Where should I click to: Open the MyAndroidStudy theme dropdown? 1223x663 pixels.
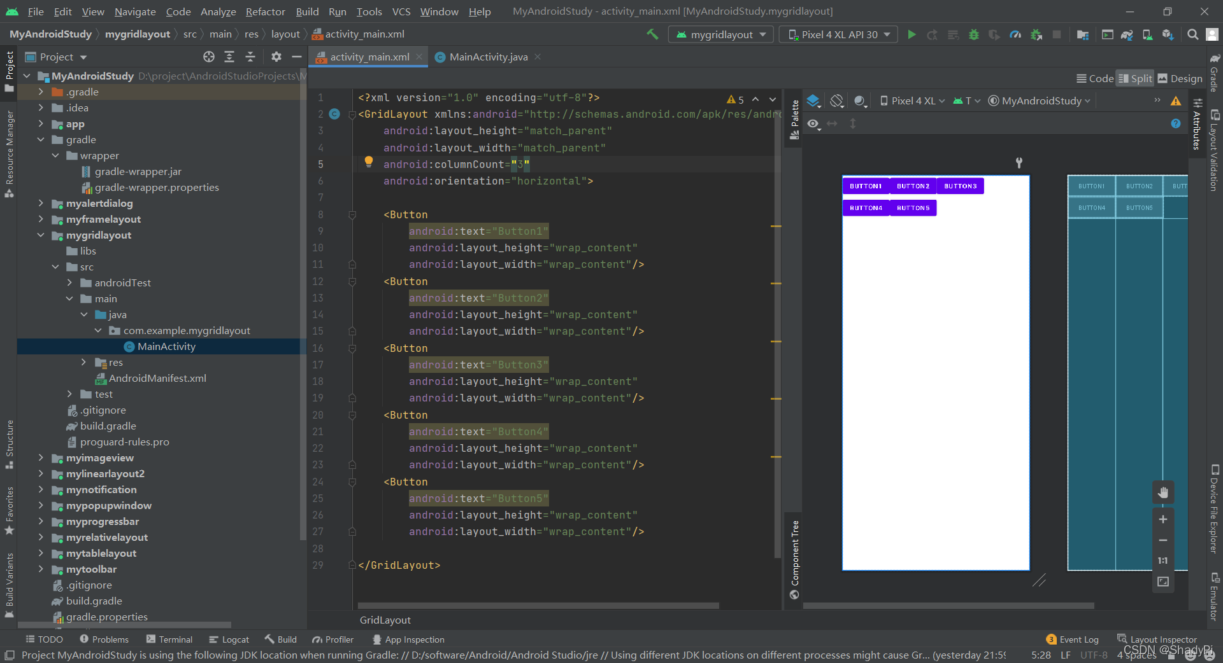(x=1040, y=101)
